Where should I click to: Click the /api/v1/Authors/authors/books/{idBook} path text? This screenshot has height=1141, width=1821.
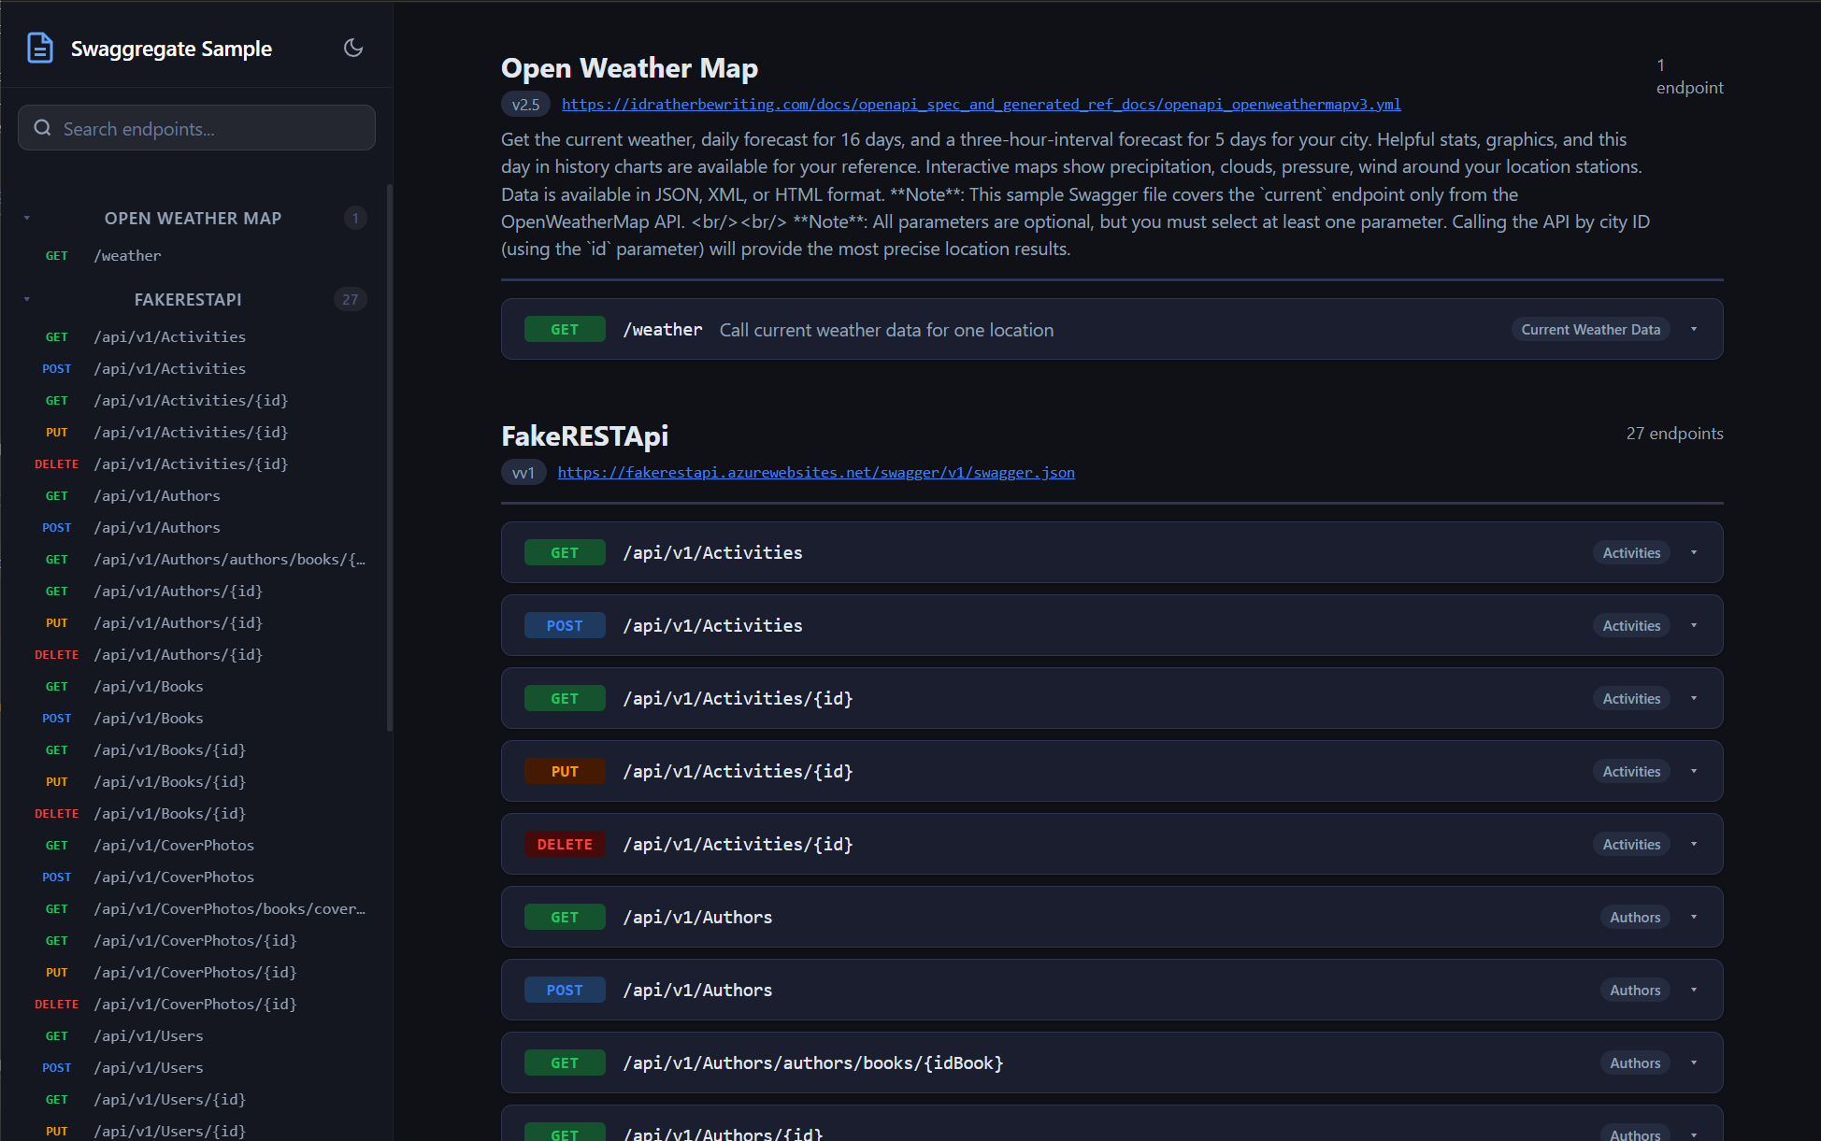[x=813, y=1063]
